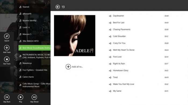Click the speaker icon beside Chasing Pavements
This screenshot has height=105, width=188.
coord(110,30)
